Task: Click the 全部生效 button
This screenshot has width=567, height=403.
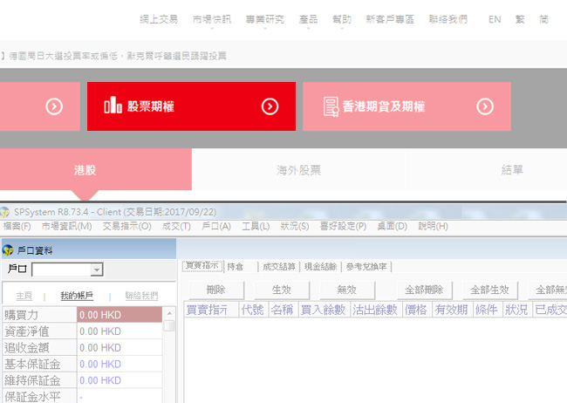Action: tap(489, 290)
